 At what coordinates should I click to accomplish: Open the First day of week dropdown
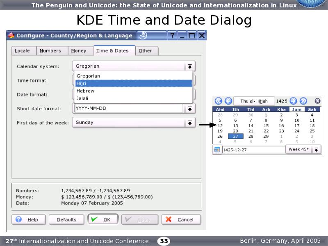pyautogui.click(x=189, y=123)
